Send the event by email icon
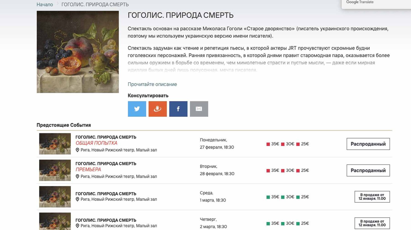 pyautogui.click(x=199, y=109)
